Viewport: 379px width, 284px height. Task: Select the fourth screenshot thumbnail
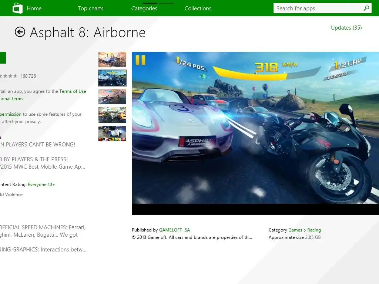pos(113,115)
